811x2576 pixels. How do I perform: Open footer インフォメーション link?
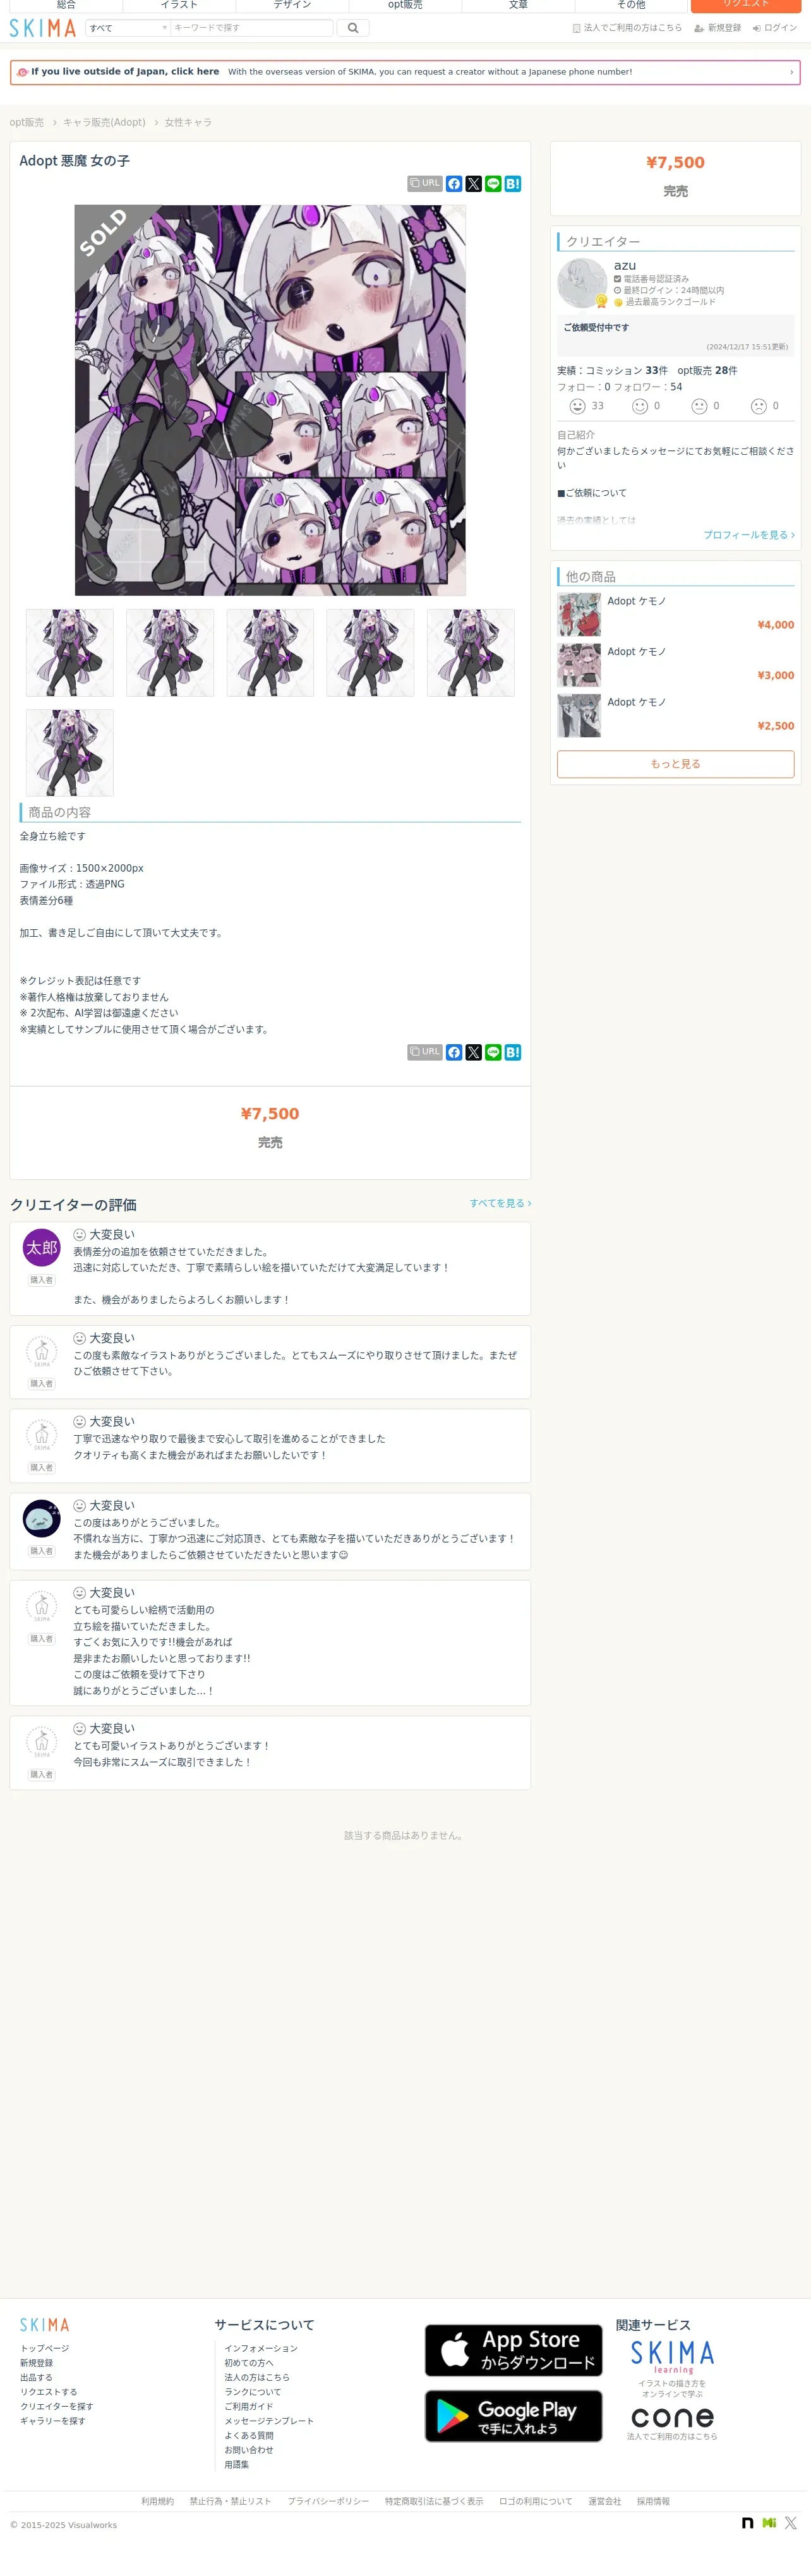(x=261, y=2348)
